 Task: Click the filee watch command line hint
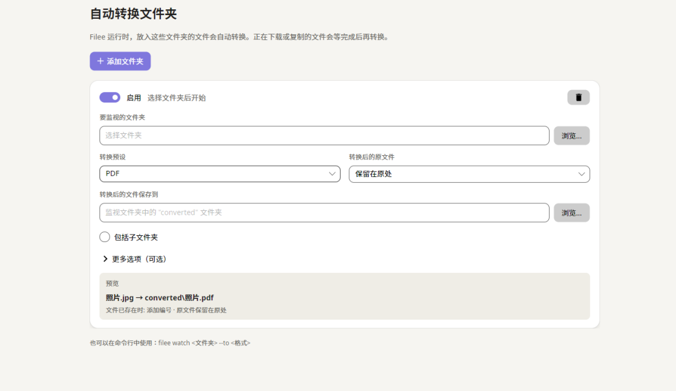click(x=170, y=343)
